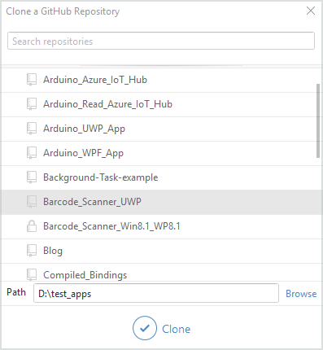Choose the Arduino_UWP_App repository name
This screenshot has height=350, width=323.
tap(84, 129)
